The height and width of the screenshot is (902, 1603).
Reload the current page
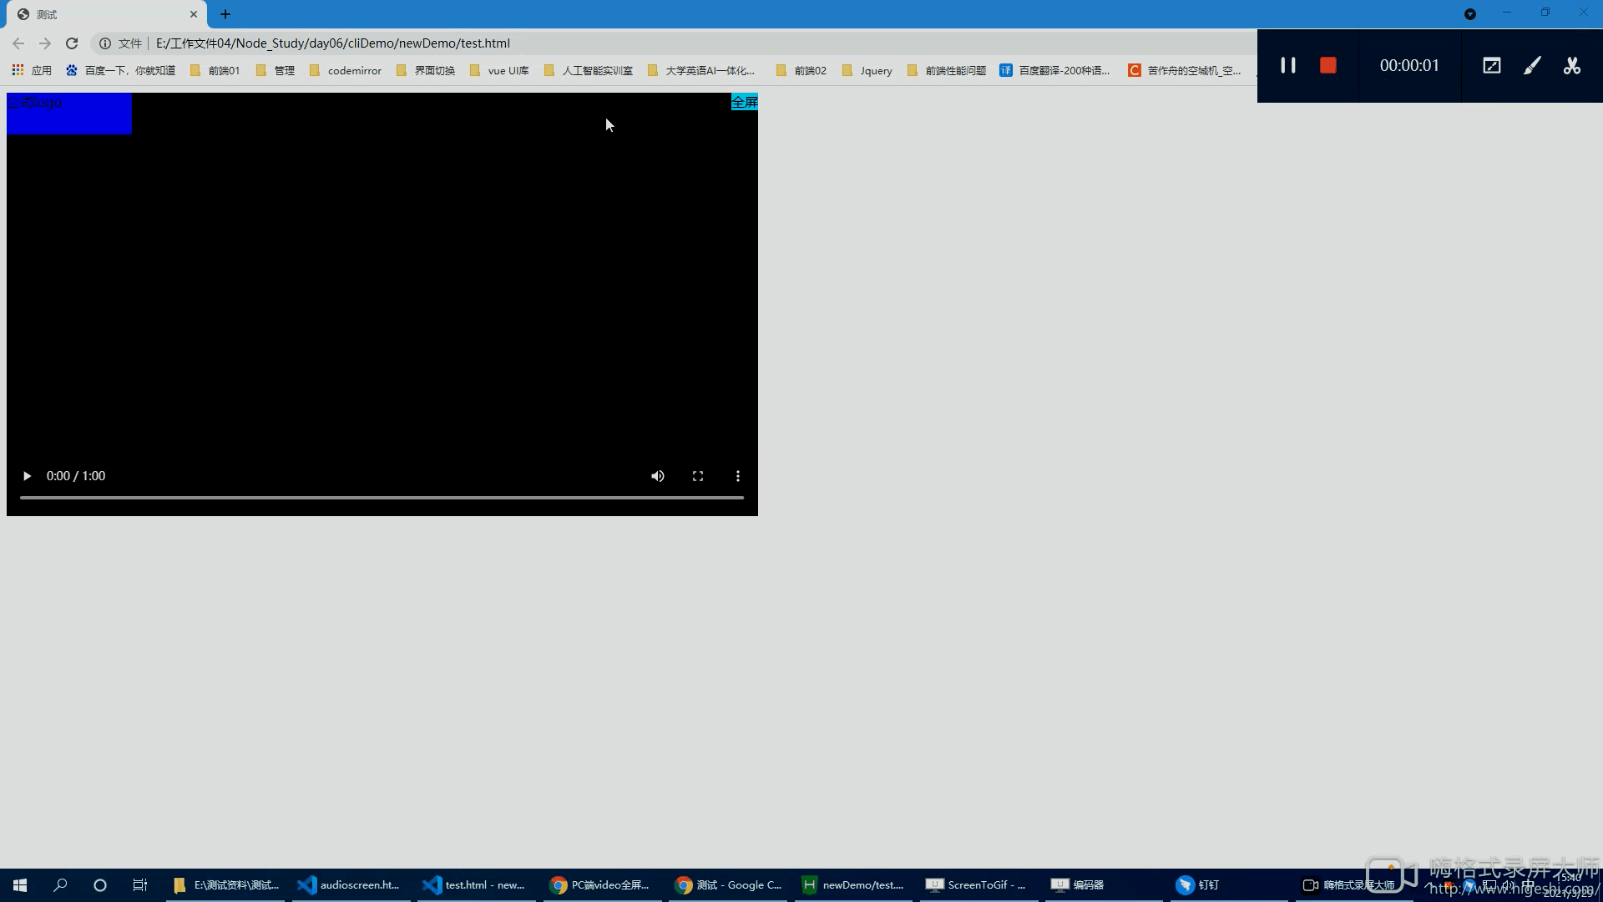coord(72,43)
